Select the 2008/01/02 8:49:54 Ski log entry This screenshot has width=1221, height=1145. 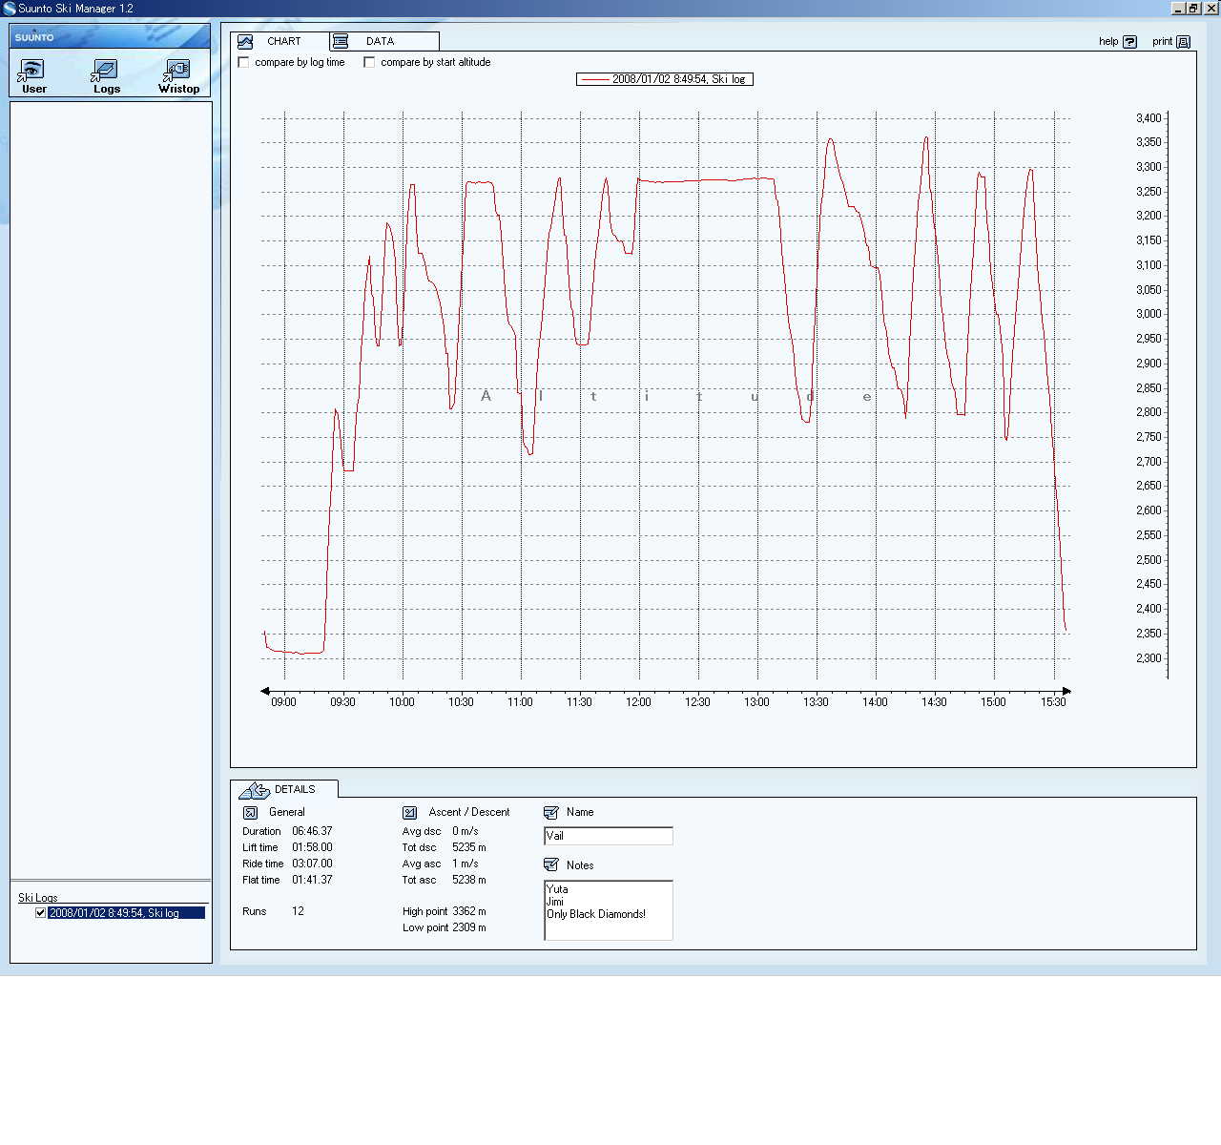tap(127, 913)
